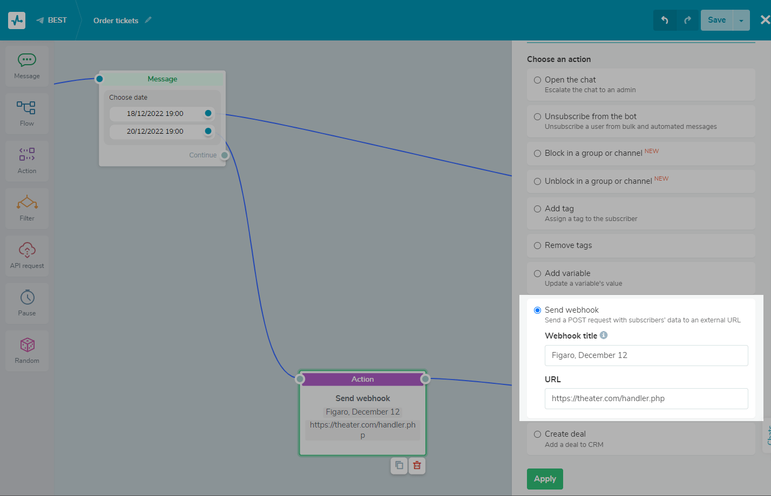Image resolution: width=771 pixels, height=496 pixels.
Task: Choose the Add tag radio option
Action: pyautogui.click(x=537, y=209)
